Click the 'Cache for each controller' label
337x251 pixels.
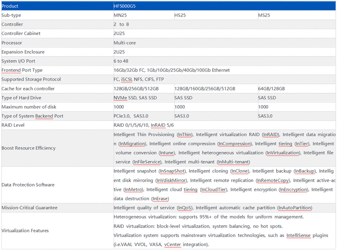click(28, 89)
